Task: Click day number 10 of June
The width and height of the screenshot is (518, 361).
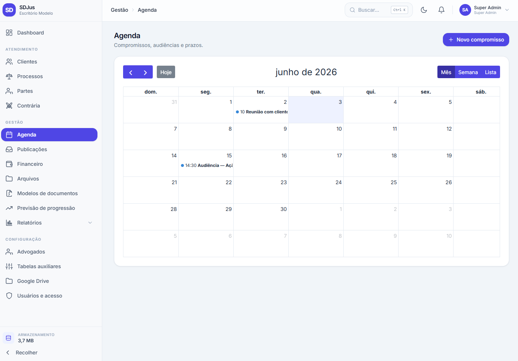Action: coord(339,129)
